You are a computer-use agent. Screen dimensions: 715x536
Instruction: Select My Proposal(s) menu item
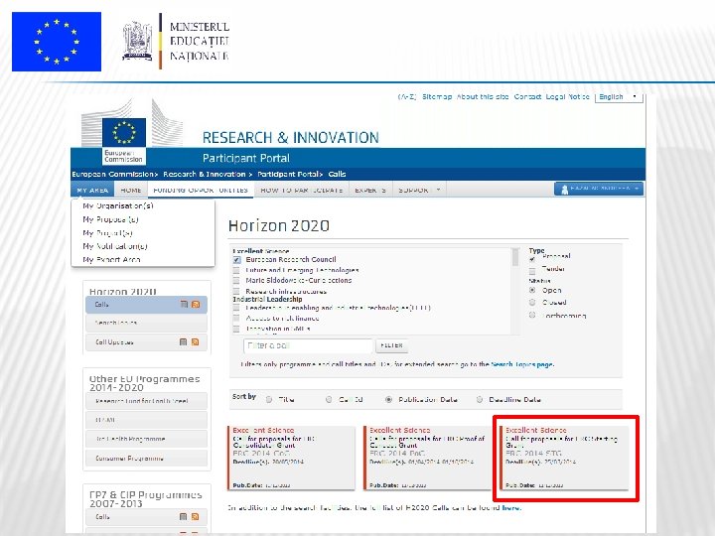pyautogui.click(x=110, y=219)
